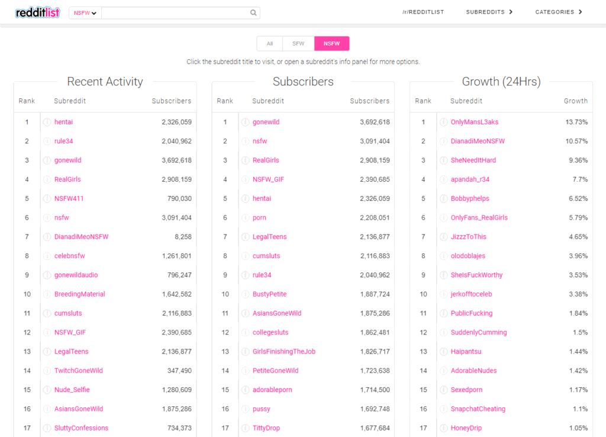Open info panel for gonewild in Subscribers list

click(x=246, y=122)
